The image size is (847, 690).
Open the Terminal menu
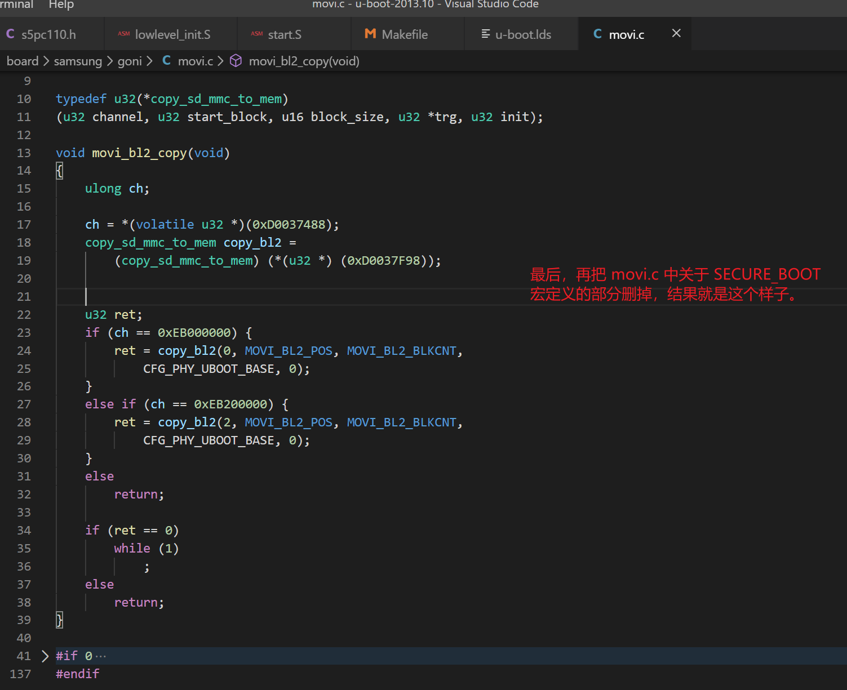[x=16, y=5]
